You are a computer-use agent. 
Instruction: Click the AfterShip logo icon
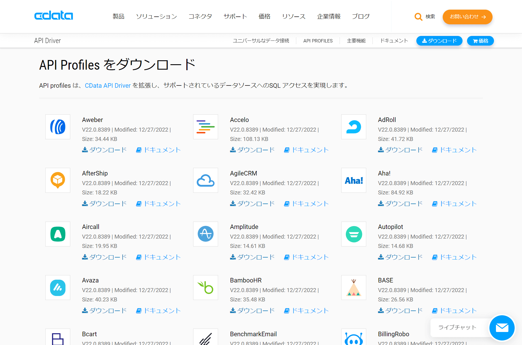58,180
